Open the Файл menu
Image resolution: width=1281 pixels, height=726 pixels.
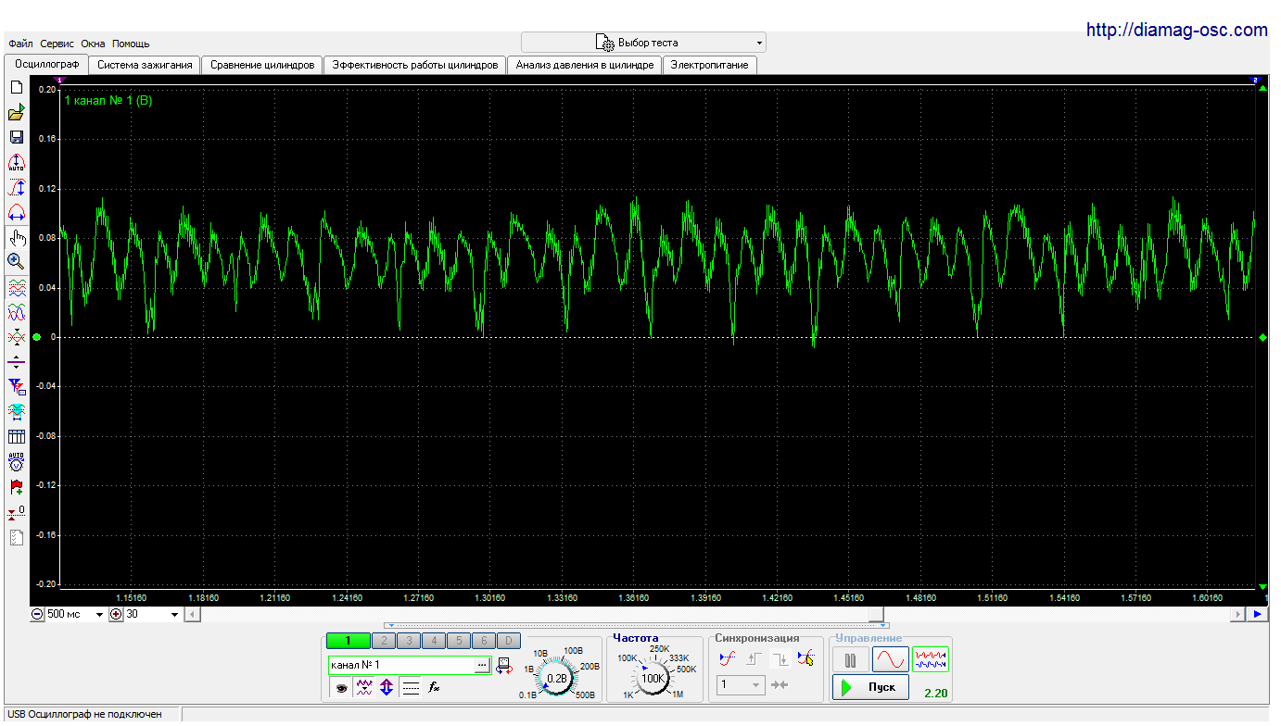click(20, 44)
